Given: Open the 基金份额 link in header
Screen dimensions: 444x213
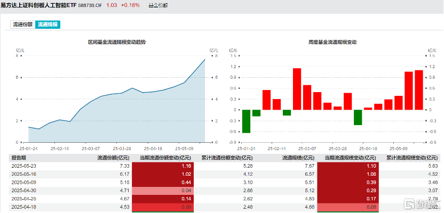Looking at the screenshot, I should [x=158, y=5].
